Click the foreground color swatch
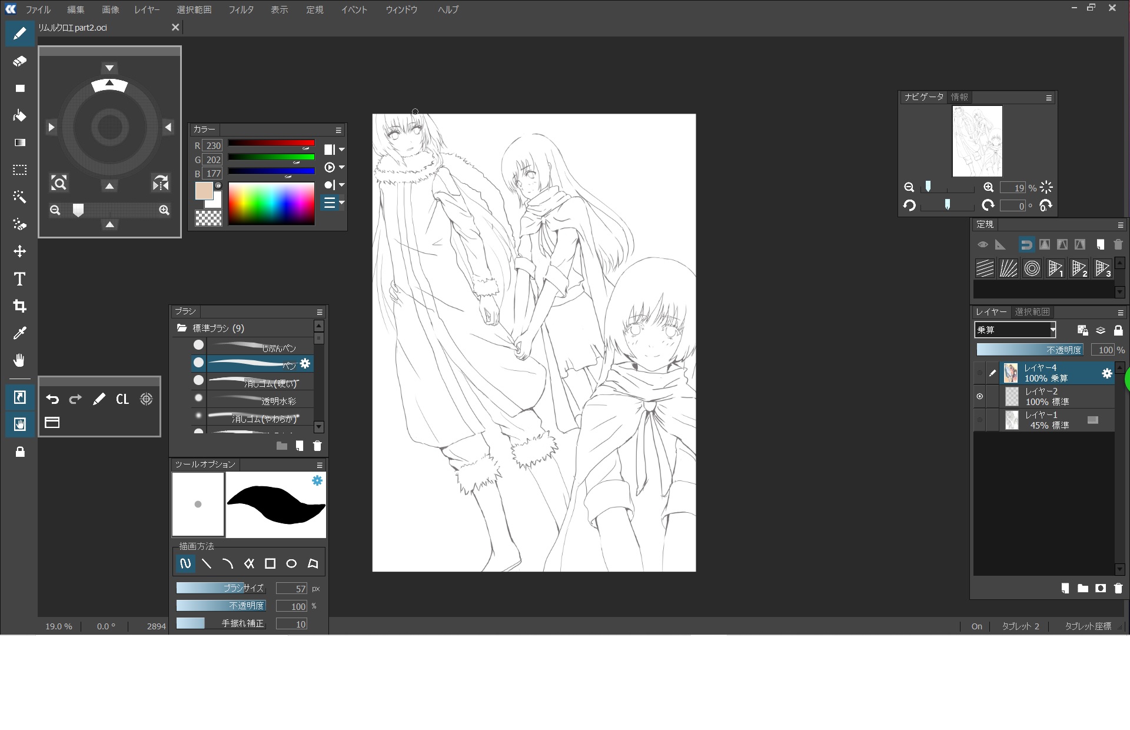 click(204, 191)
